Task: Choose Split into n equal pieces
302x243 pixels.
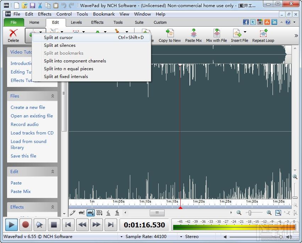Action: point(91,69)
